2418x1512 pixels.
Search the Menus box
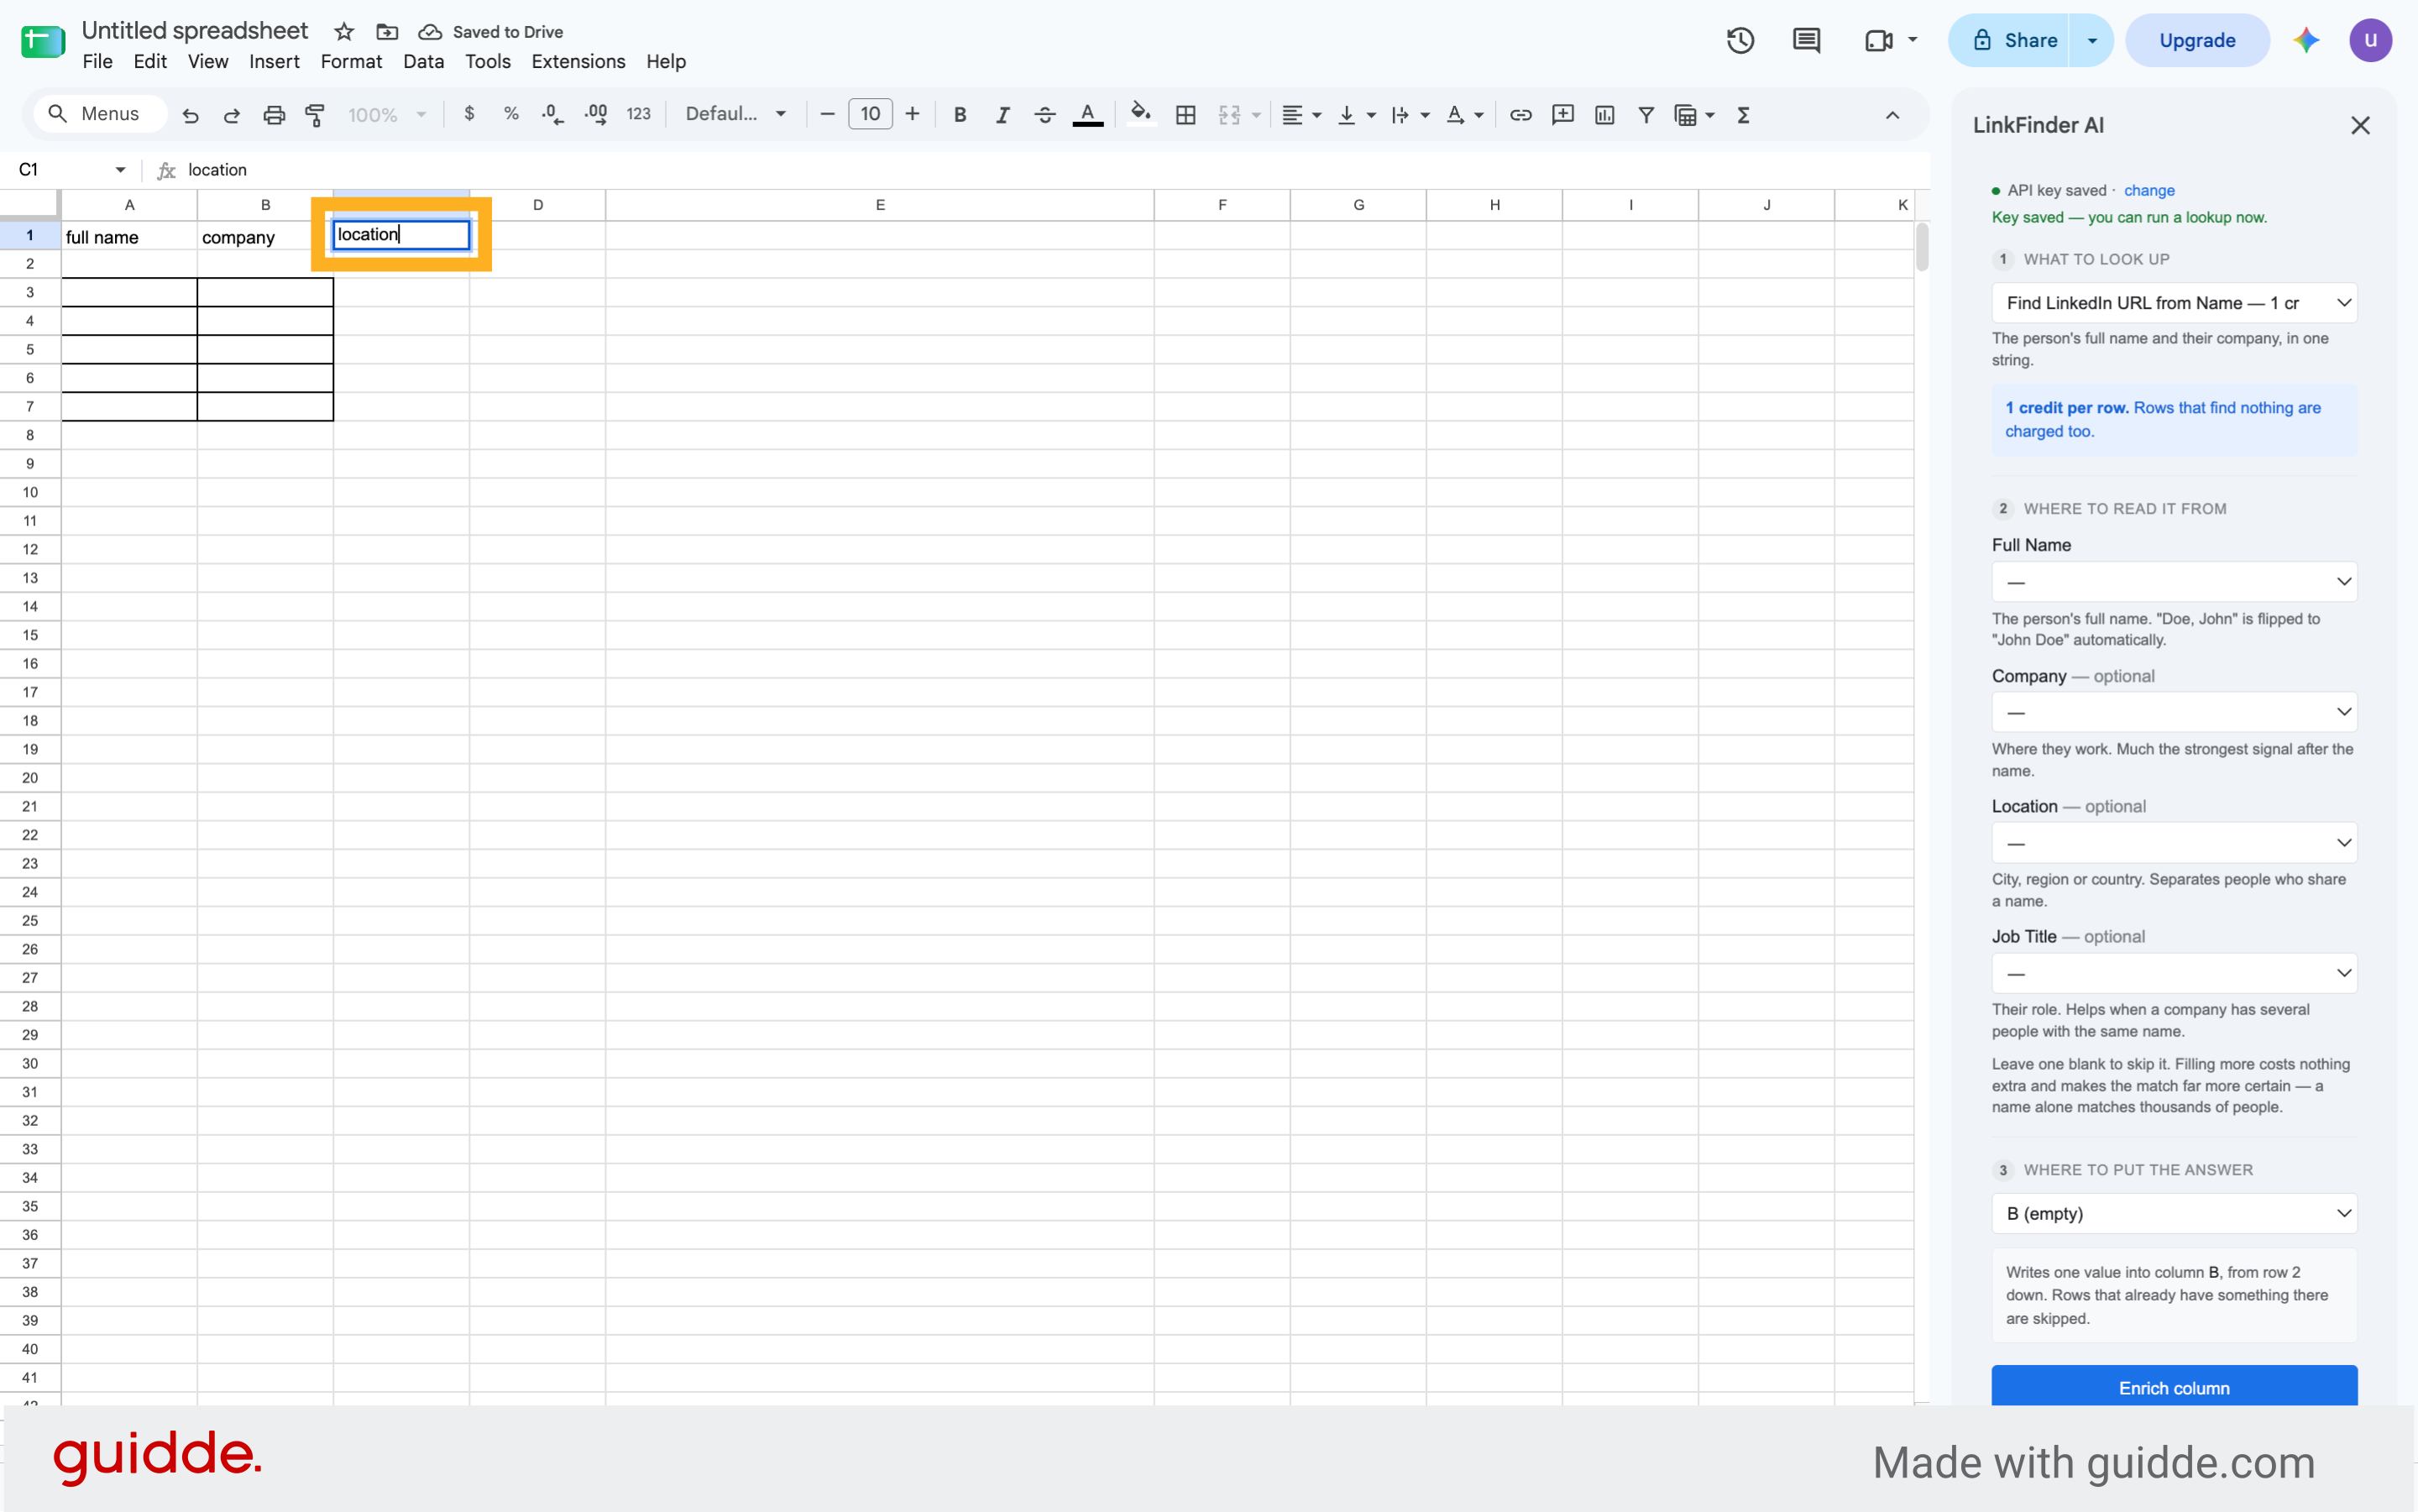100,114
